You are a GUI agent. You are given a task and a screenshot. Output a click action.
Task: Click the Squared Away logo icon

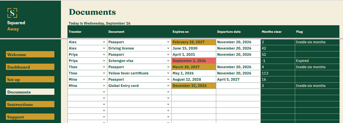click(12, 13)
